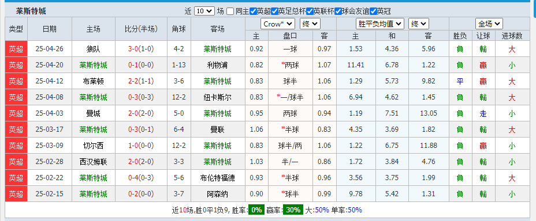This screenshot has width=536, height=221.
Task: Open 纽卡斯尔 away team link
Action: click(x=217, y=97)
